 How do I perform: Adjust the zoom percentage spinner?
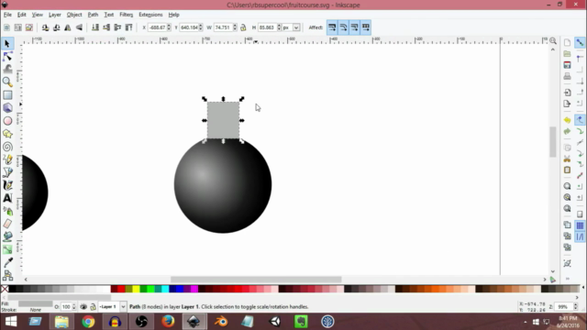tap(575, 307)
